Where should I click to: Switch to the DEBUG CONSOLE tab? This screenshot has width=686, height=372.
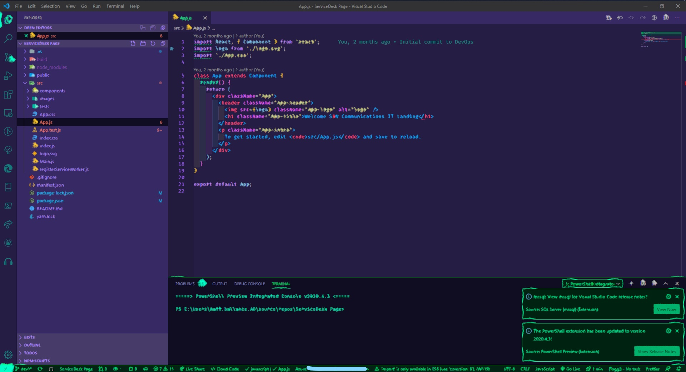click(249, 284)
